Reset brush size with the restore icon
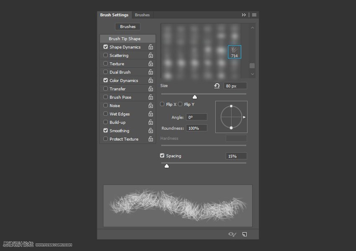 [x=217, y=86]
